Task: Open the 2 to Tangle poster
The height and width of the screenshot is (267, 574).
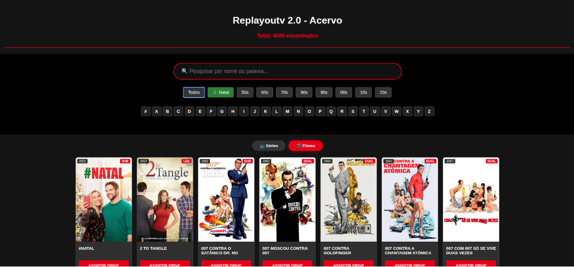Action: tap(165, 200)
